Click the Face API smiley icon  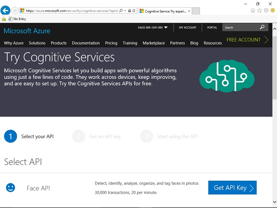pos(10,188)
